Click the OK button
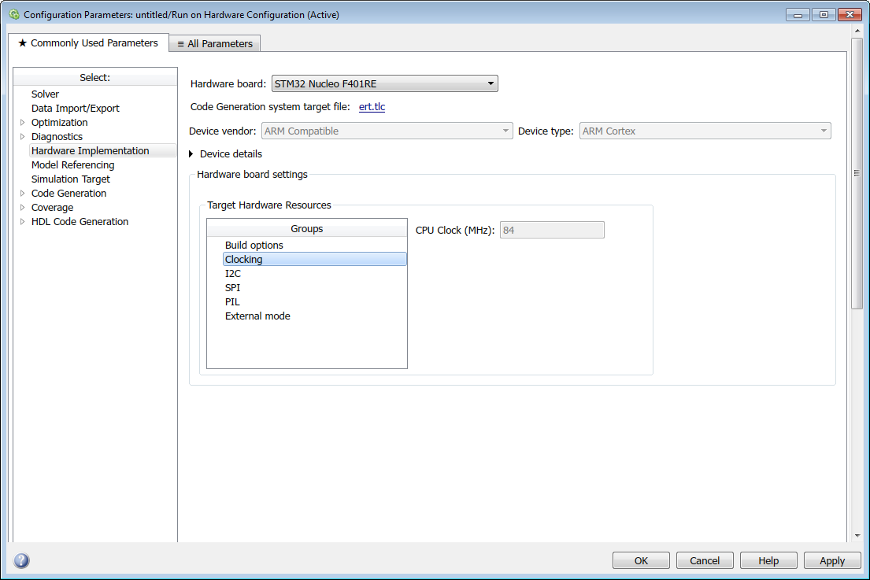This screenshot has width=870, height=580. click(640, 560)
